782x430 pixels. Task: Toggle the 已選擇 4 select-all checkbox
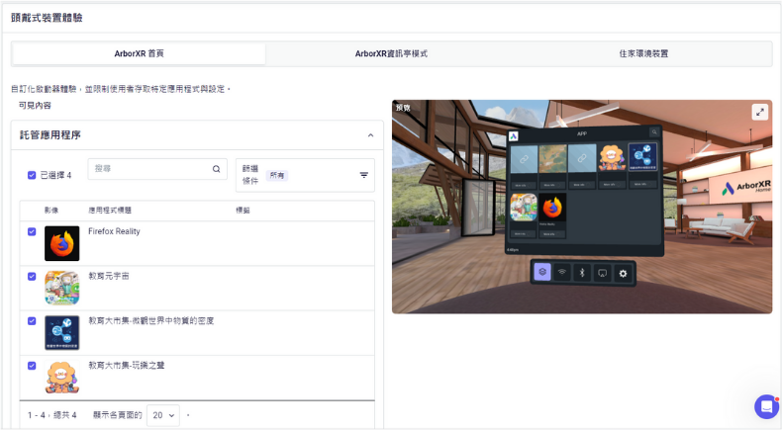(32, 175)
